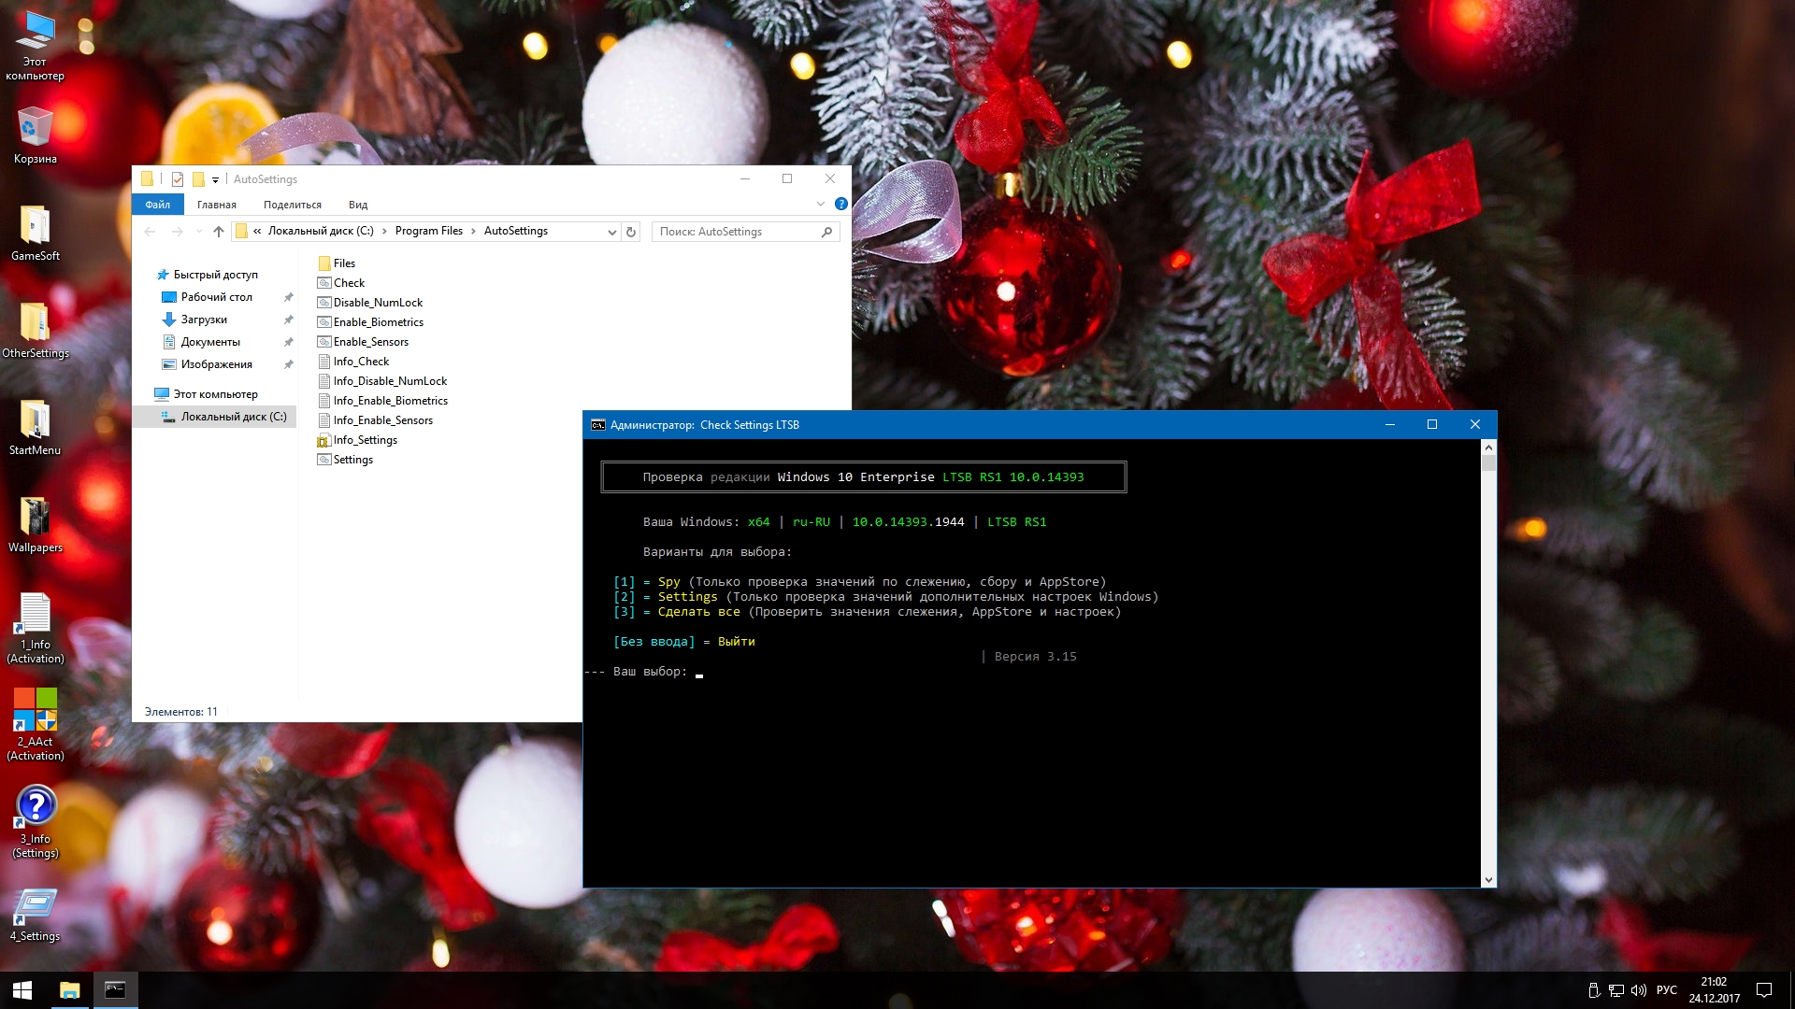Open the Главная ribbon tab
The width and height of the screenshot is (1795, 1009).
click(x=217, y=205)
